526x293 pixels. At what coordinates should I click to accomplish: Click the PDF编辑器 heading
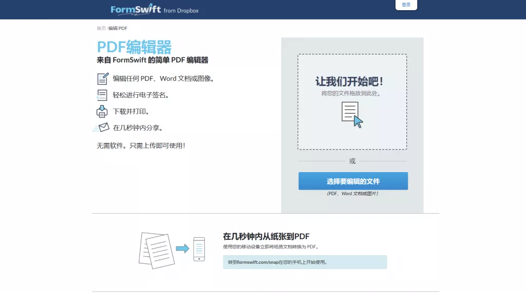134,47
